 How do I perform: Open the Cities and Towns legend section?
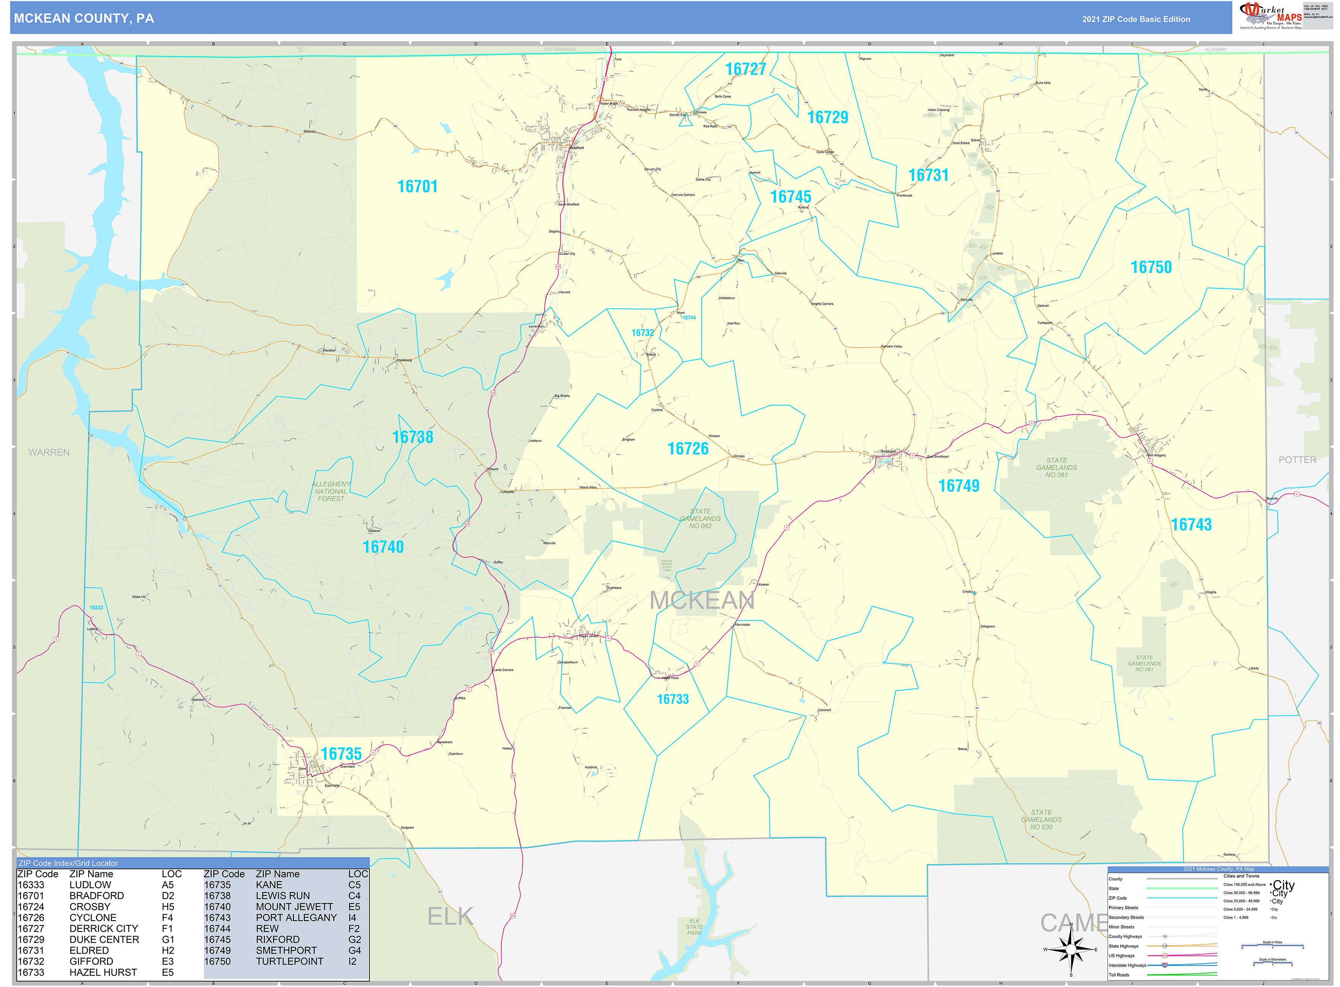pyautogui.click(x=1242, y=876)
